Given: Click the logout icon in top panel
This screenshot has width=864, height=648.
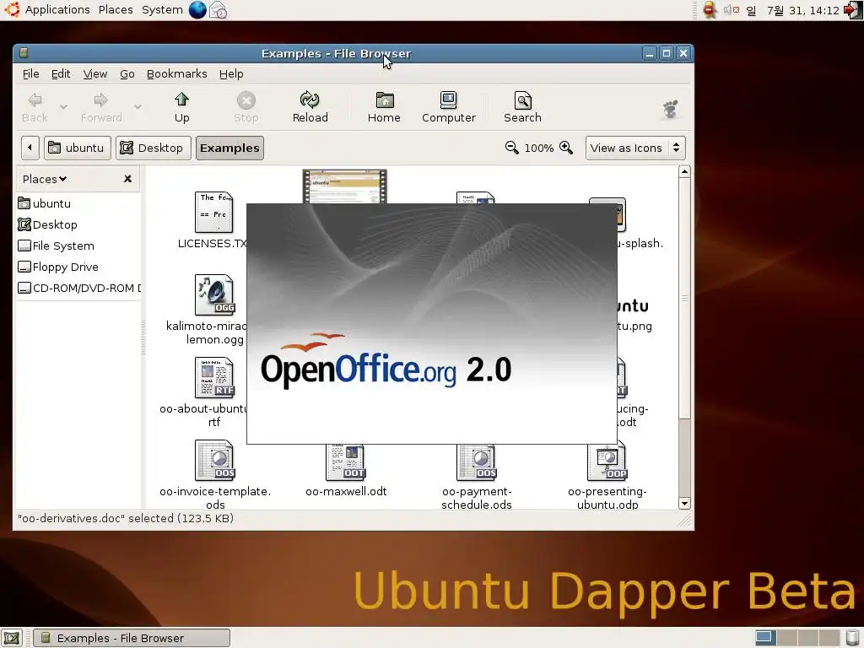Looking at the screenshot, I should 853,10.
